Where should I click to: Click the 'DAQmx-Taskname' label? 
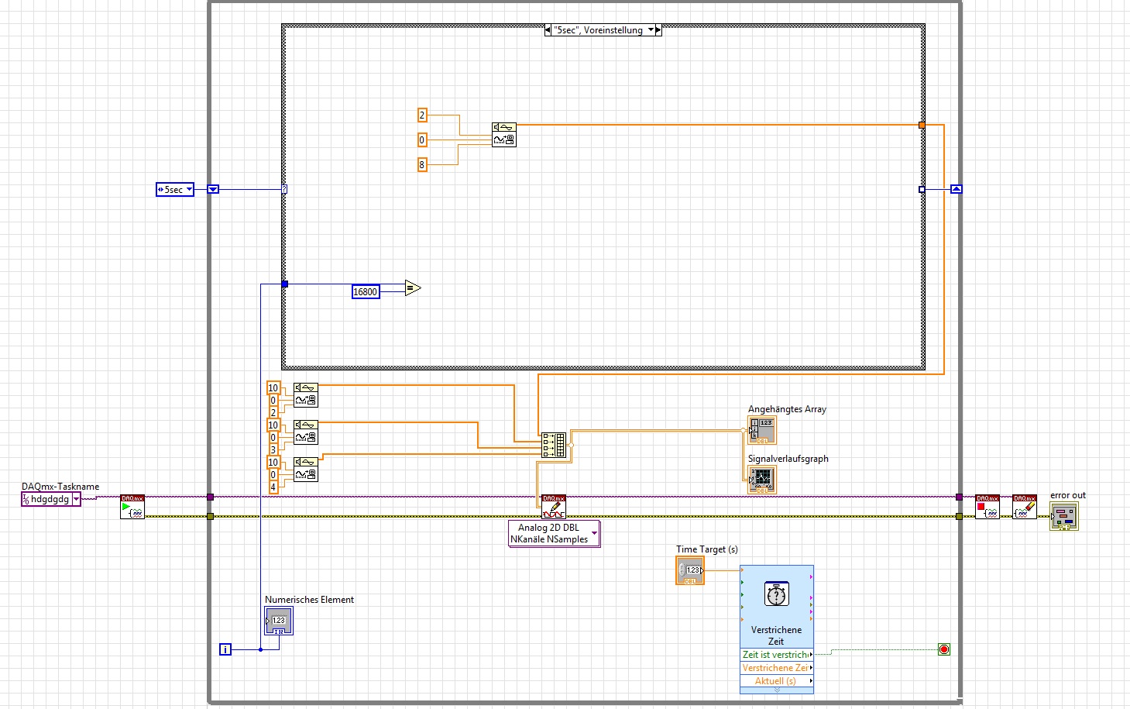60,487
